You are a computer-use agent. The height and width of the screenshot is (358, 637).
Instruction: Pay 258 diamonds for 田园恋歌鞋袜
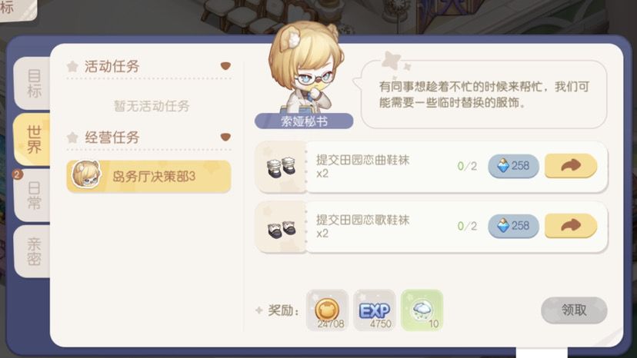coord(513,226)
